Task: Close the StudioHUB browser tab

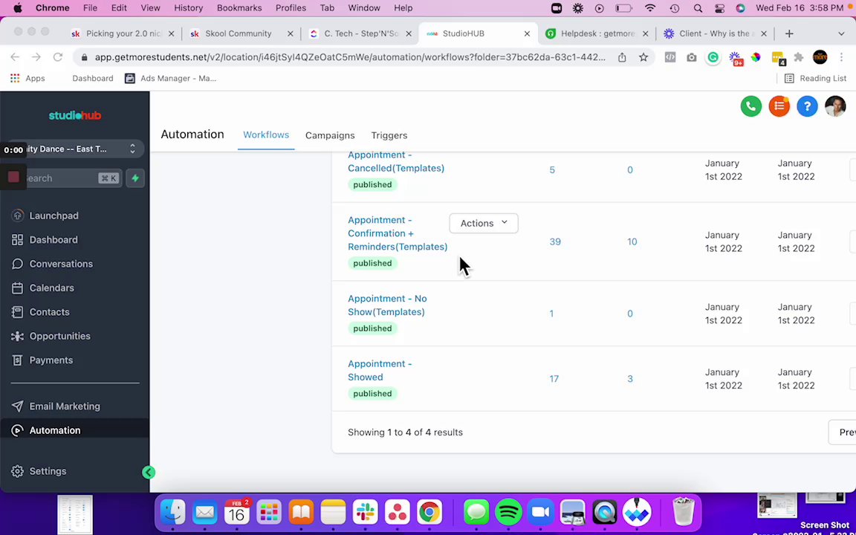Action: (x=527, y=34)
